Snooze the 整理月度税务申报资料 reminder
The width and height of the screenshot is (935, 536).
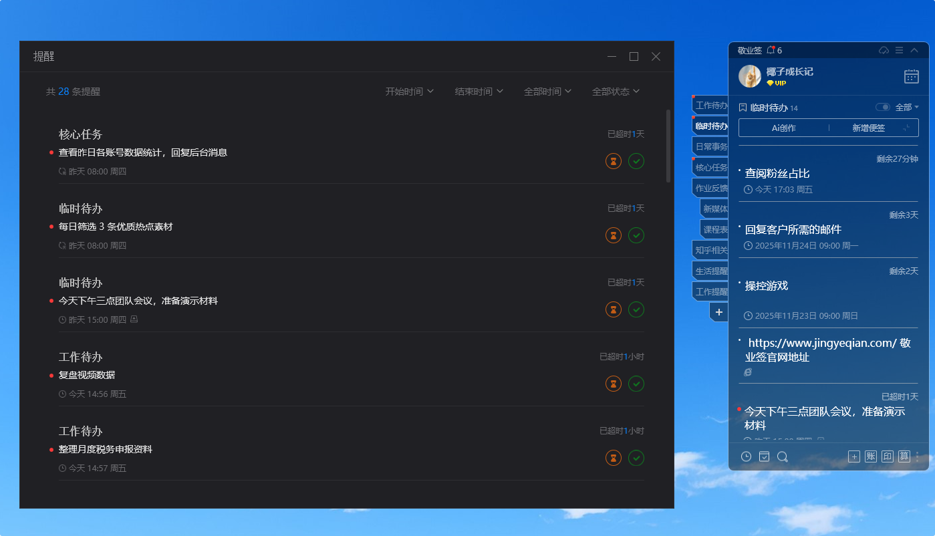pyautogui.click(x=614, y=458)
